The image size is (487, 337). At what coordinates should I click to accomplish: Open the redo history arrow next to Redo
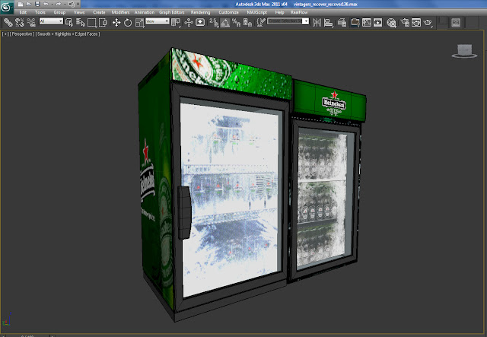click(64, 5)
